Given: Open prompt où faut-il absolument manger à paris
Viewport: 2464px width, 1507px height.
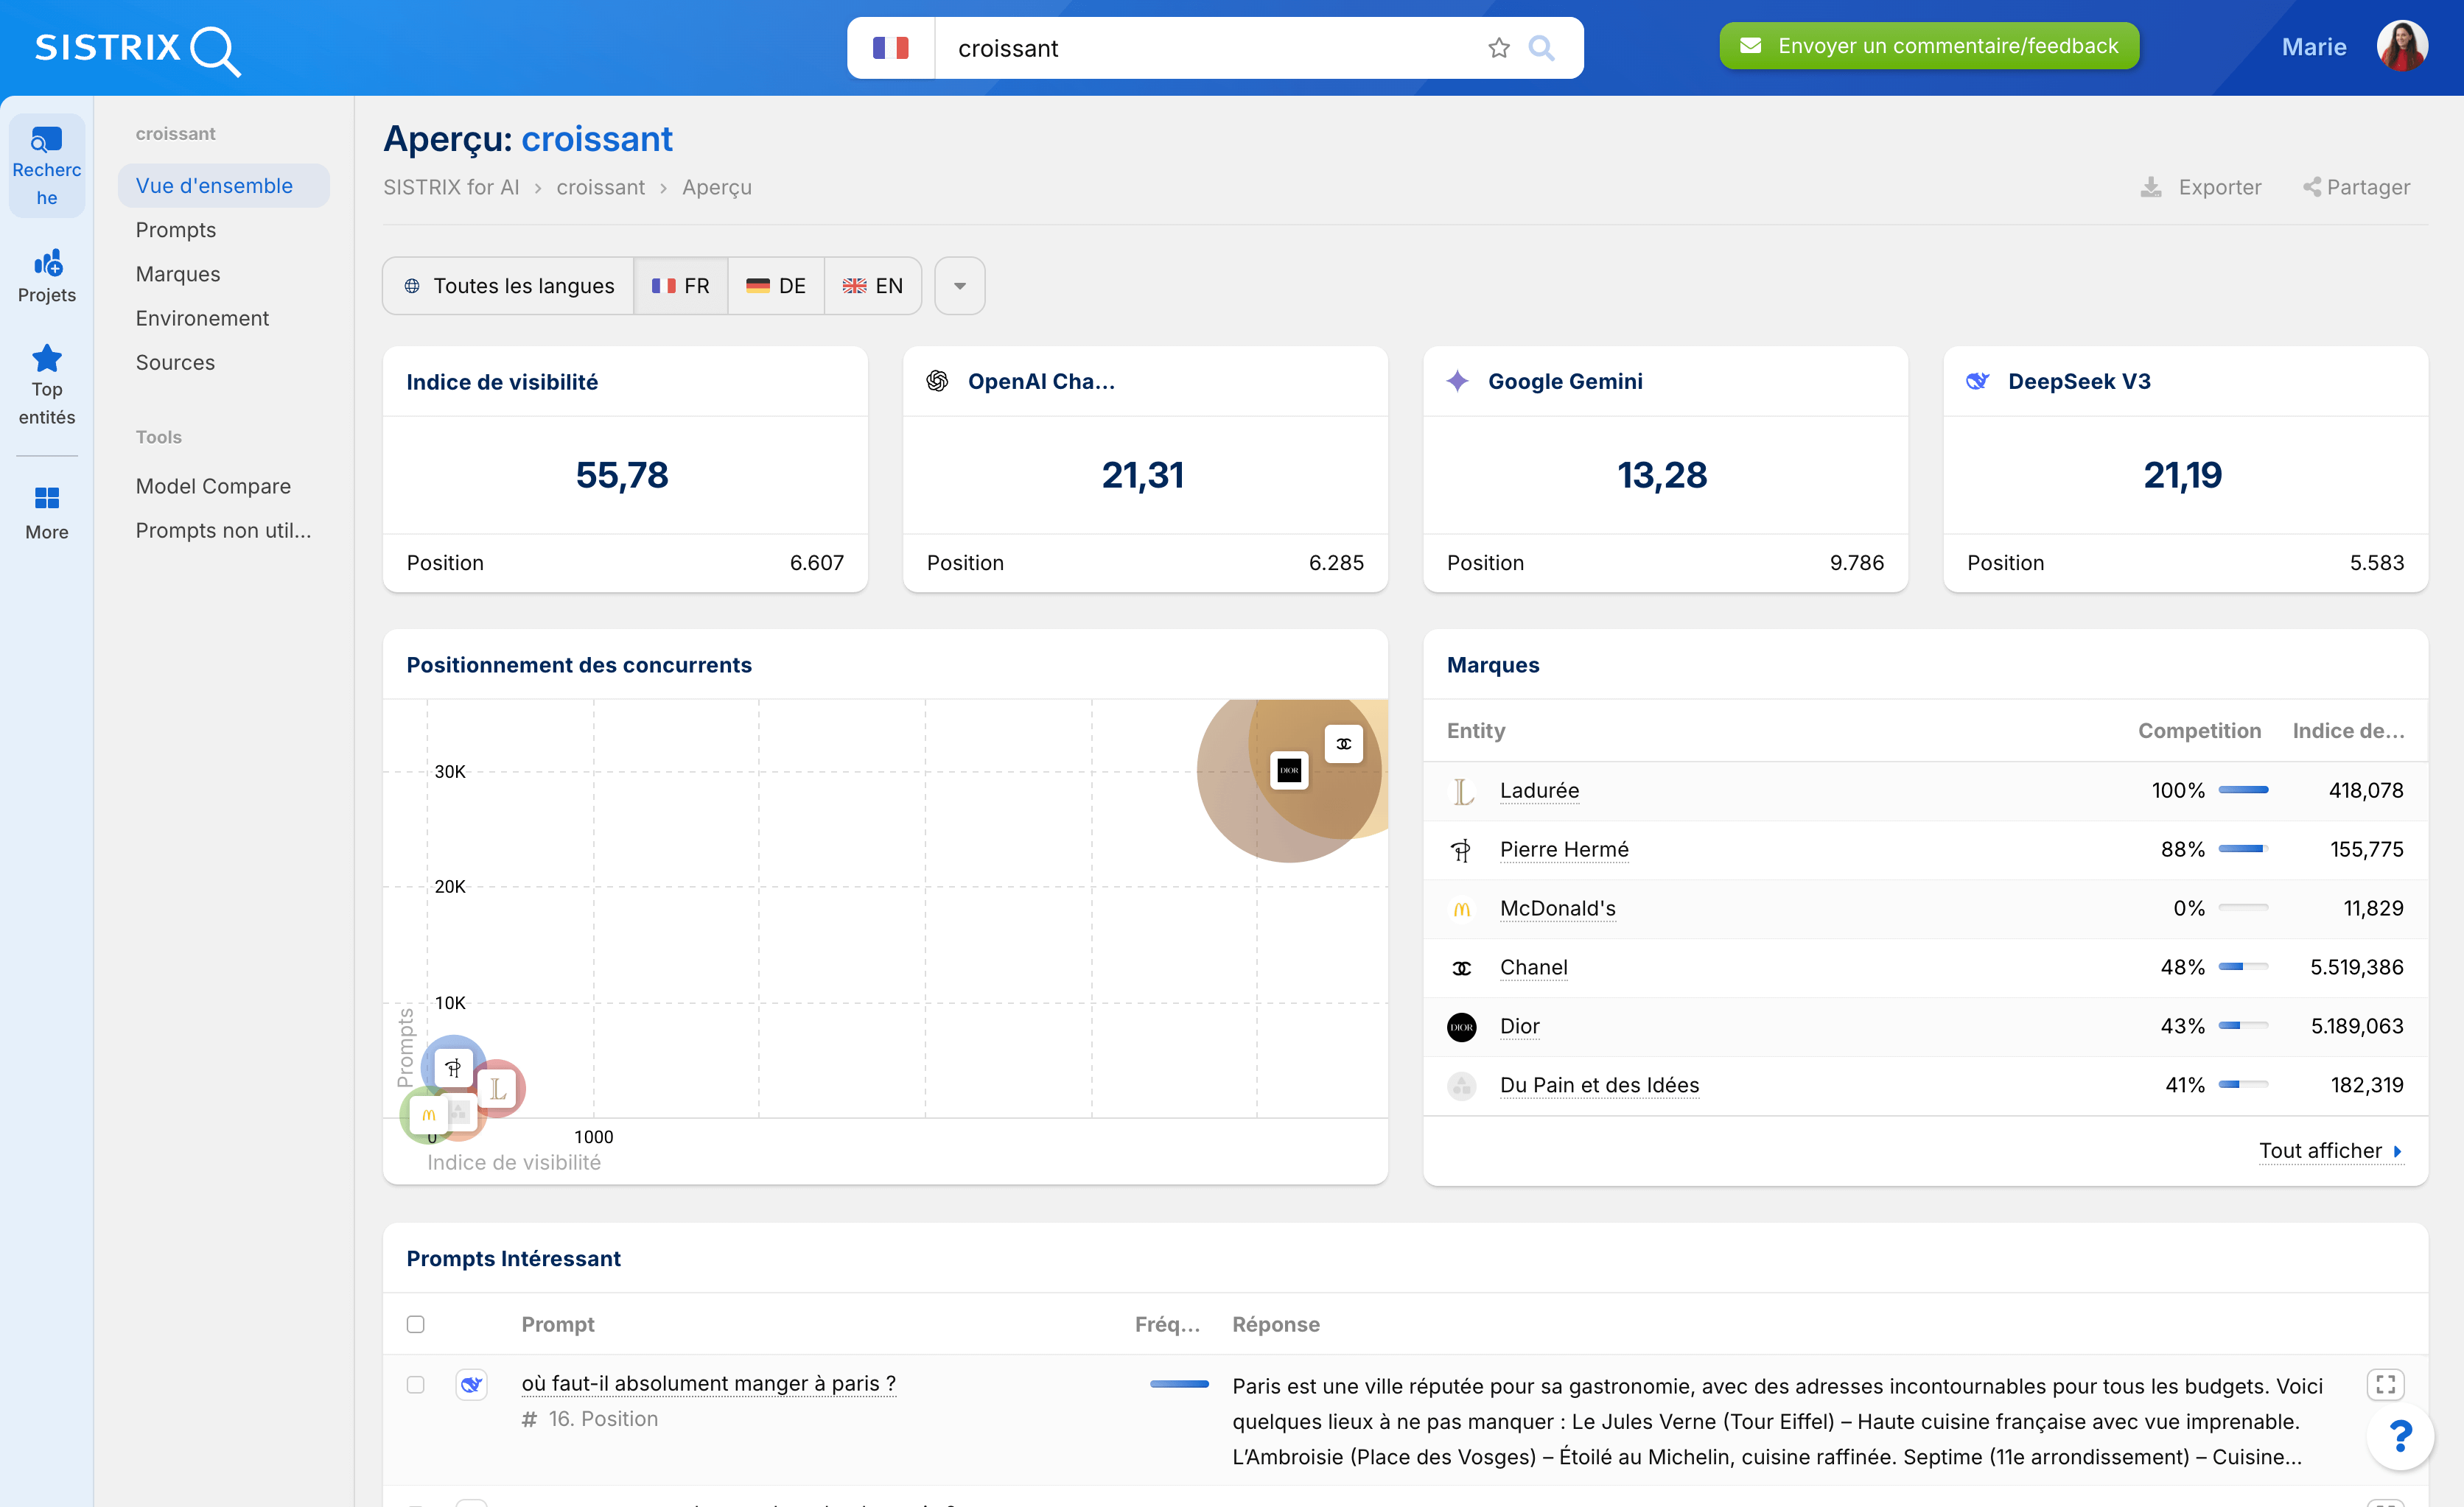Looking at the screenshot, I should coord(709,1383).
